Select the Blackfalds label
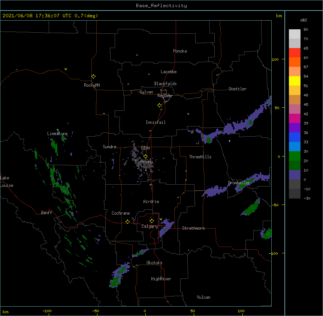323x316 pixels. [165, 84]
